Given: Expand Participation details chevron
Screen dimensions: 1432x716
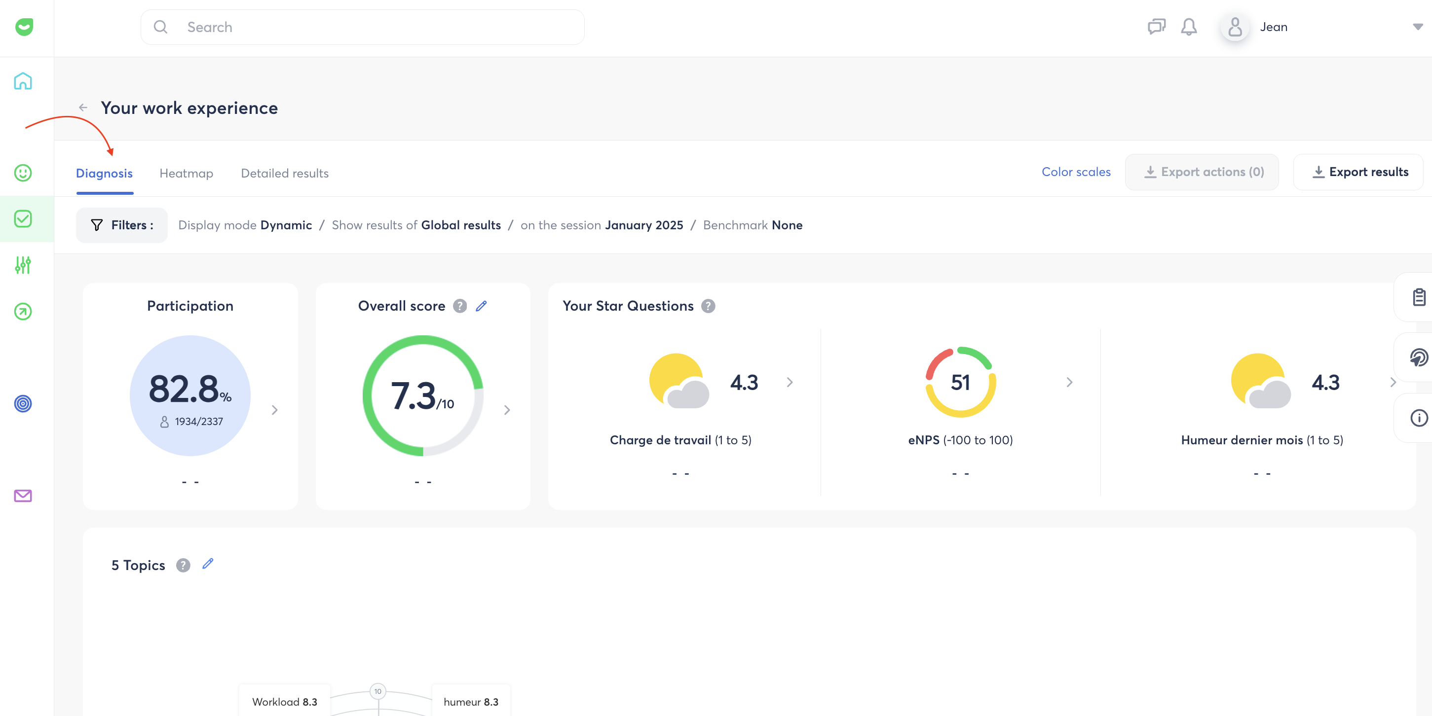Looking at the screenshot, I should [x=275, y=410].
